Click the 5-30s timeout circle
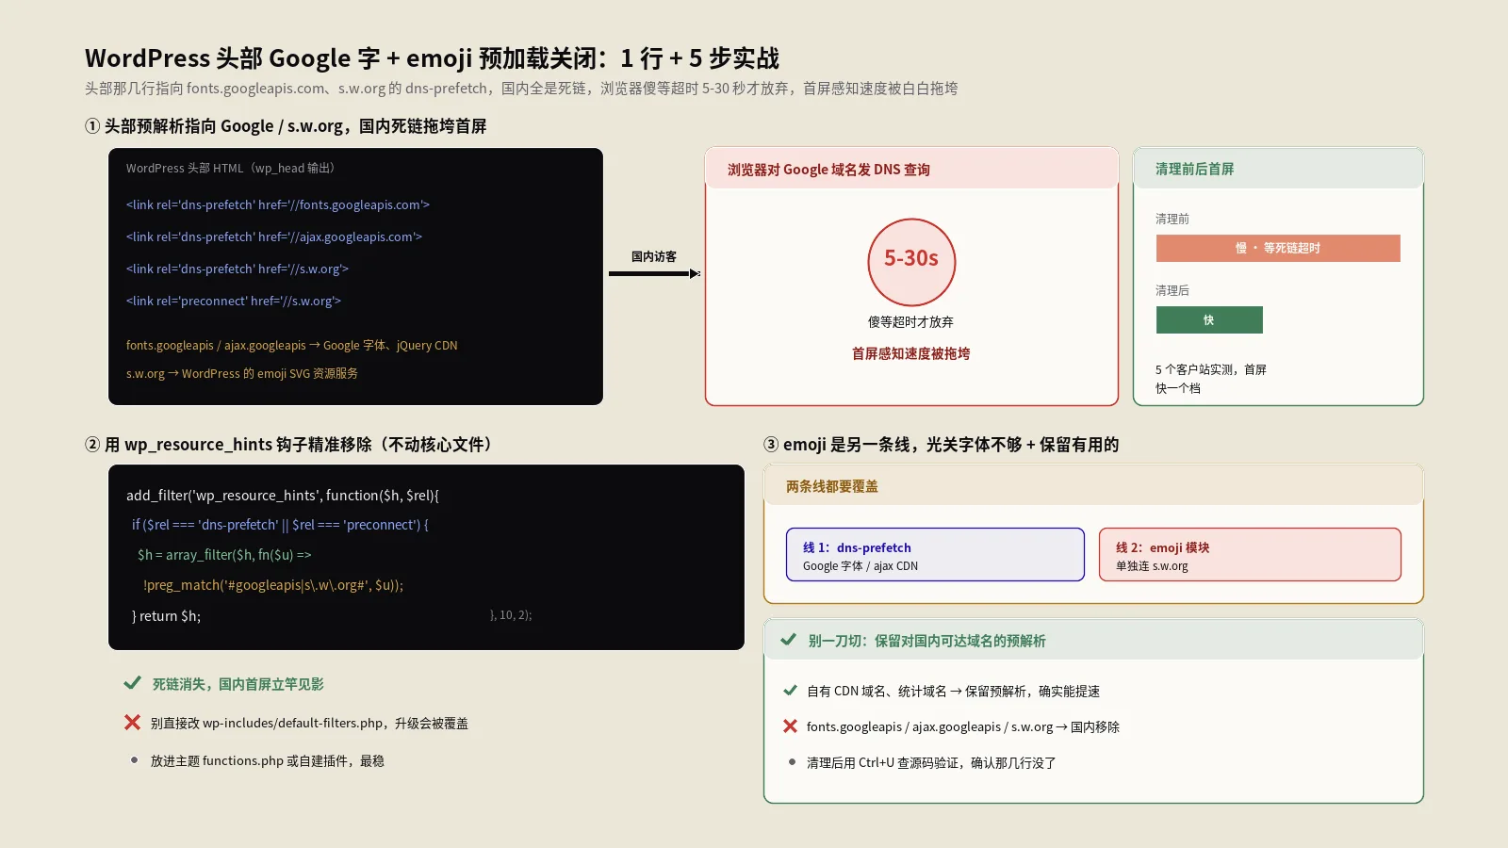The height and width of the screenshot is (848, 1508). point(911,262)
